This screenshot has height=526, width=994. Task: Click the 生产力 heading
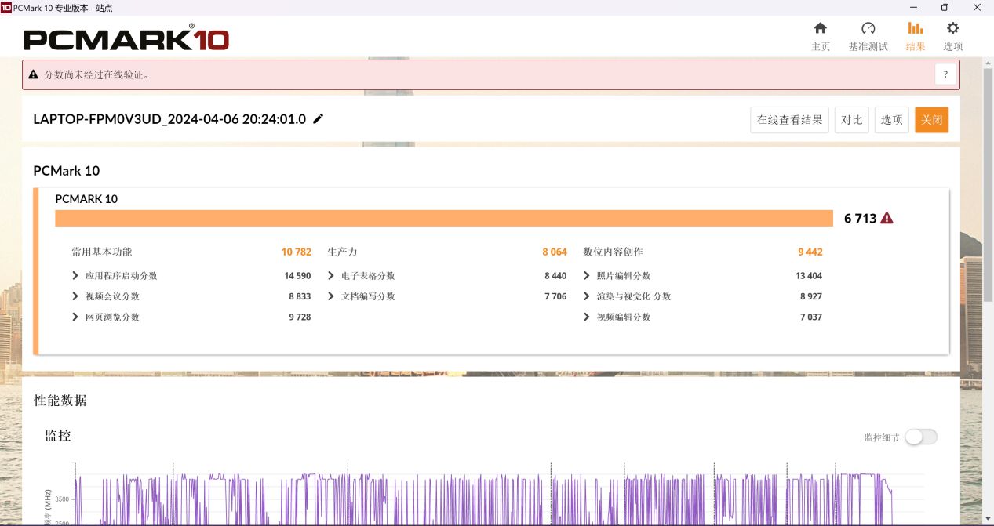click(x=342, y=252)
